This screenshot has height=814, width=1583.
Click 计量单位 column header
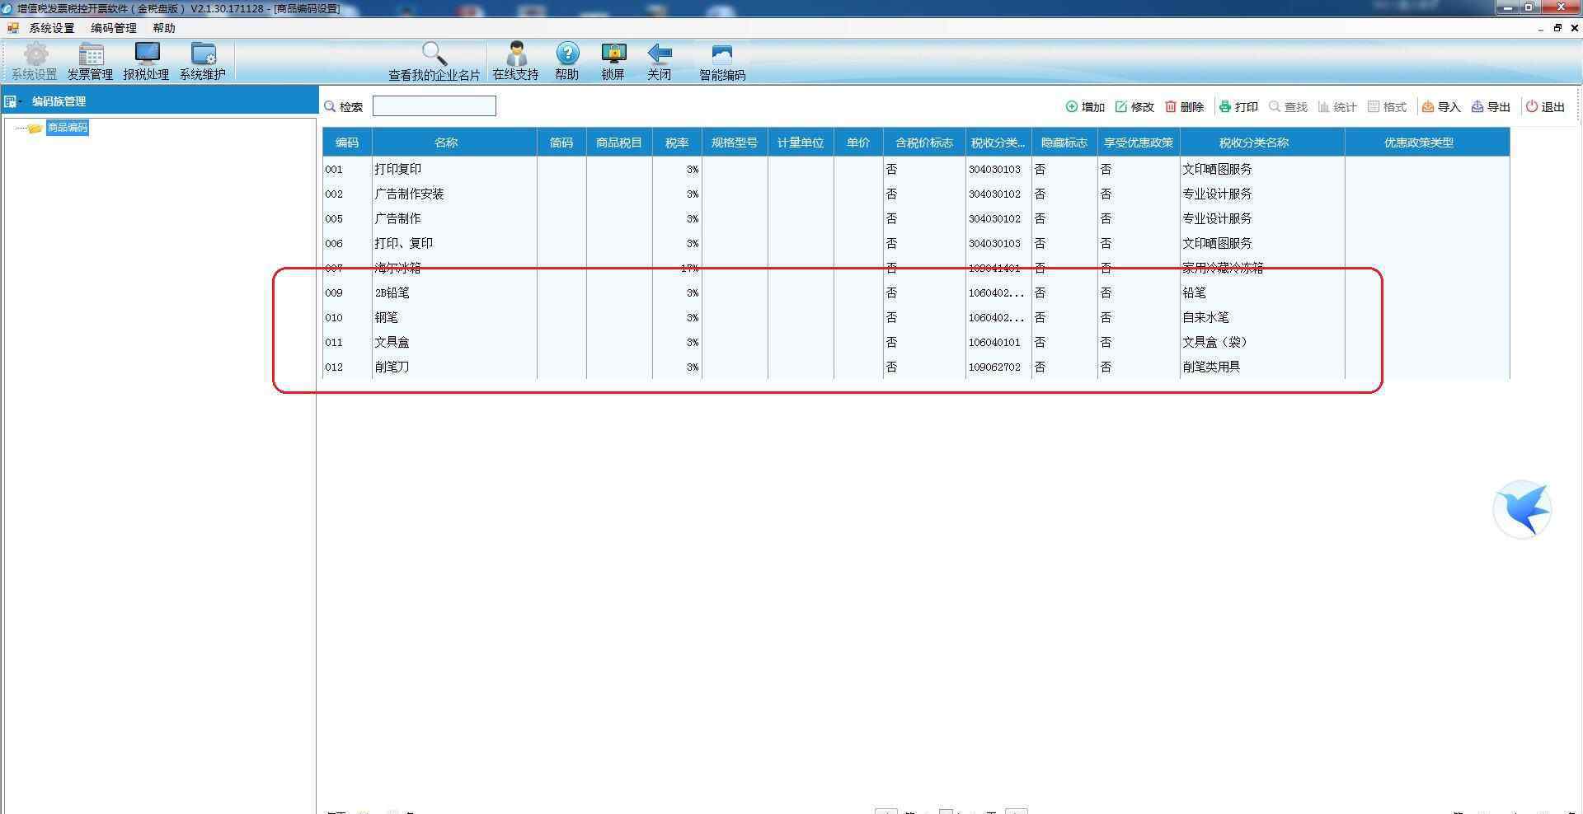pyautogui.click(x=801, y=143)
